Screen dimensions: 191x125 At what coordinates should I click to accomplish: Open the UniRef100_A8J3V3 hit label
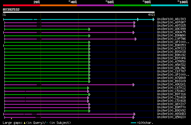point(171,19)
